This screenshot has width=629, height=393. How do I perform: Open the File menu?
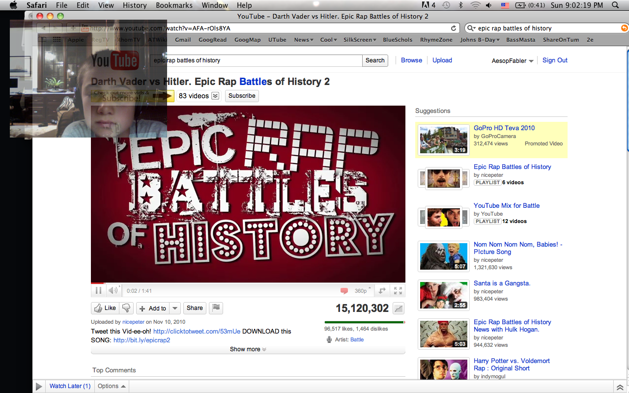[x=61, y=5]
